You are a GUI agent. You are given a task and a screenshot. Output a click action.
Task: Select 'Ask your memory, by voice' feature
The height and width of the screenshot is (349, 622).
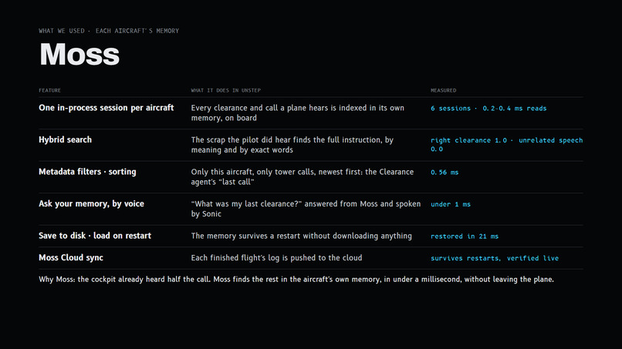[x=91, y=204]
